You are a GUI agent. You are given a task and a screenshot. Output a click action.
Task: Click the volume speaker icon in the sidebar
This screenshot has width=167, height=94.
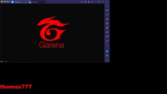107,10
